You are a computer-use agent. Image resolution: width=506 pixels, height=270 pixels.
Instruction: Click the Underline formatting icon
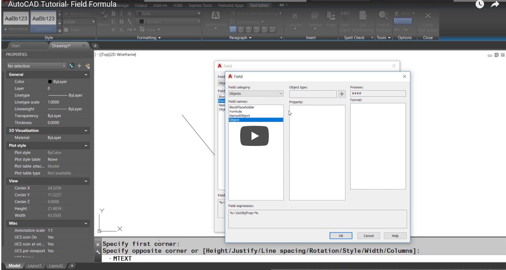point(114,21)
